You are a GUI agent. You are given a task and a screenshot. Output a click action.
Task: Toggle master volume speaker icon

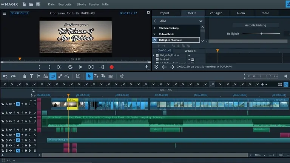(286, 76)
